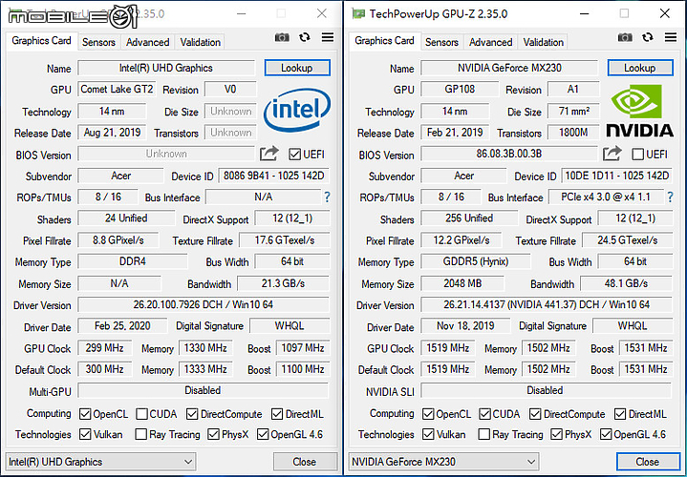This screenshot has height=477, width=687.
Task: Click Bus Interface help question mark in the Intel window
Action: point(327,197)
